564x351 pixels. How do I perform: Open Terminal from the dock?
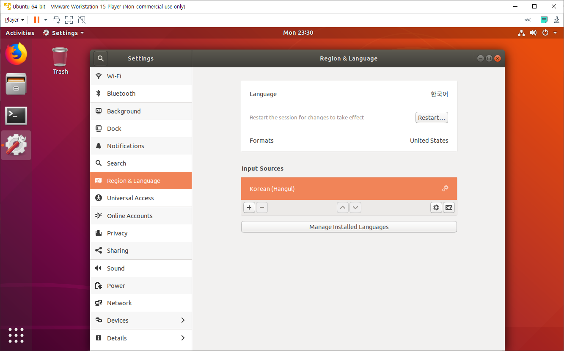pos(16,115)
